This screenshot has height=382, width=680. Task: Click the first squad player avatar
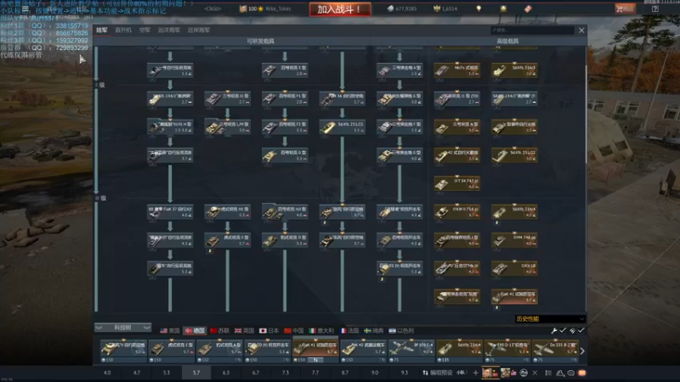pyautogui.click(x=487, y=373)
